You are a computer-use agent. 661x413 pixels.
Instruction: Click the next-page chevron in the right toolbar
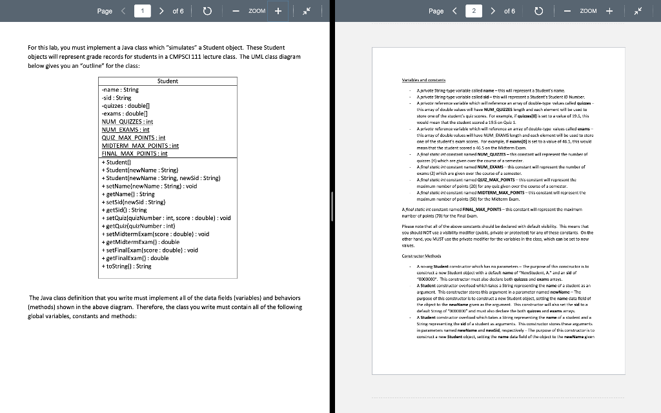pyautogui.click(x=493, y=11)
